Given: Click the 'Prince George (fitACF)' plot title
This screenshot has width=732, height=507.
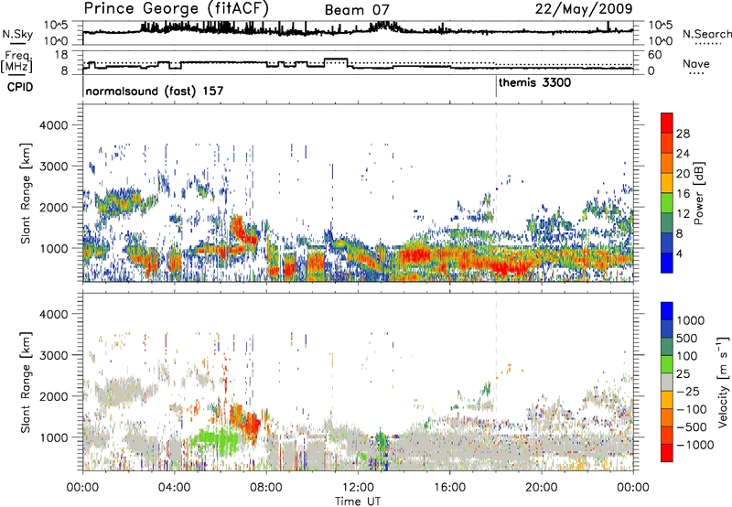Looking at the screenshot, I should pyautogui.click(x=177, y=8).
